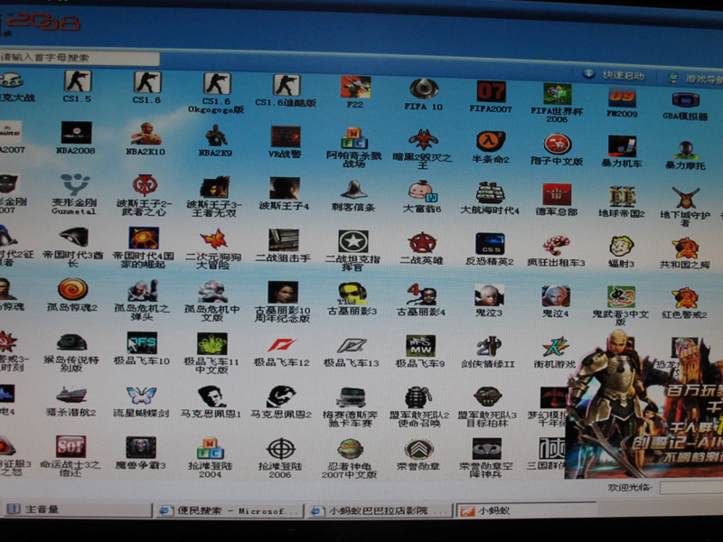The height and width of the screenshot is (542, 723).
Task: Open 反恐精英2 icon
Action: click(490, 244)
